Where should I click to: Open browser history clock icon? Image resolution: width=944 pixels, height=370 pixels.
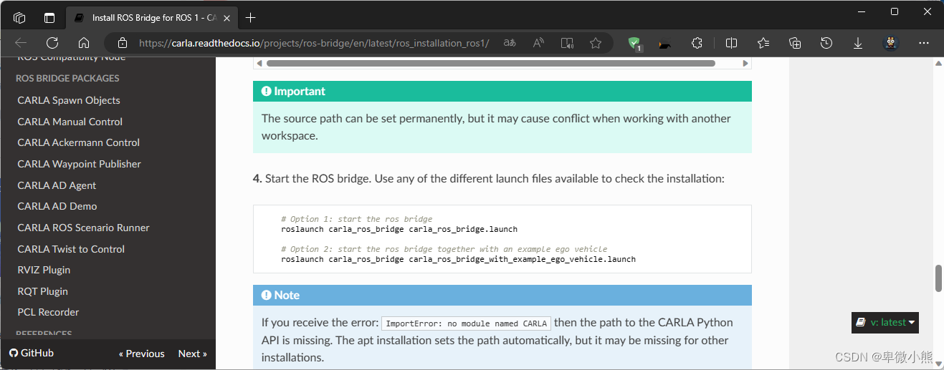(x=826, y=43)
